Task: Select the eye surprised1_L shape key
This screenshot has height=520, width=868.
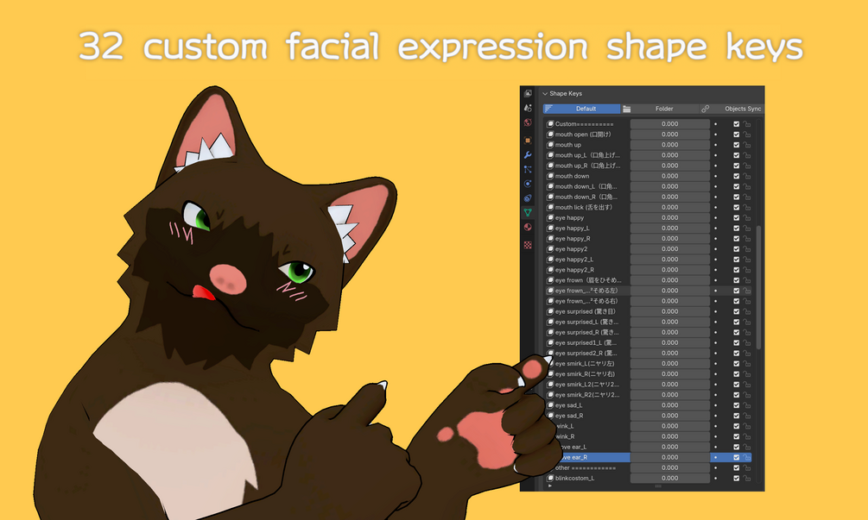Action: pyautogui.click(x=586, y=343)
